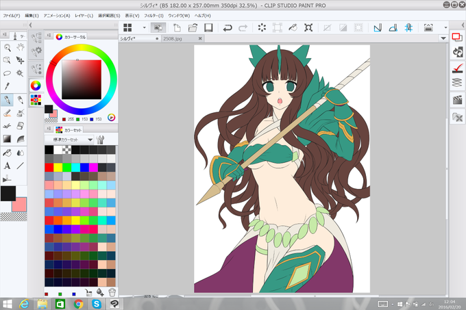Select the Pencil tool
Screen dimensions: 466x310
coord(20,100)
